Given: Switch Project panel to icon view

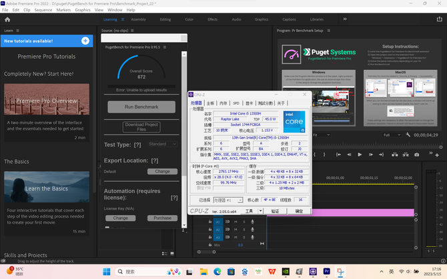Looking at the screenshot, I should (172, 254).
